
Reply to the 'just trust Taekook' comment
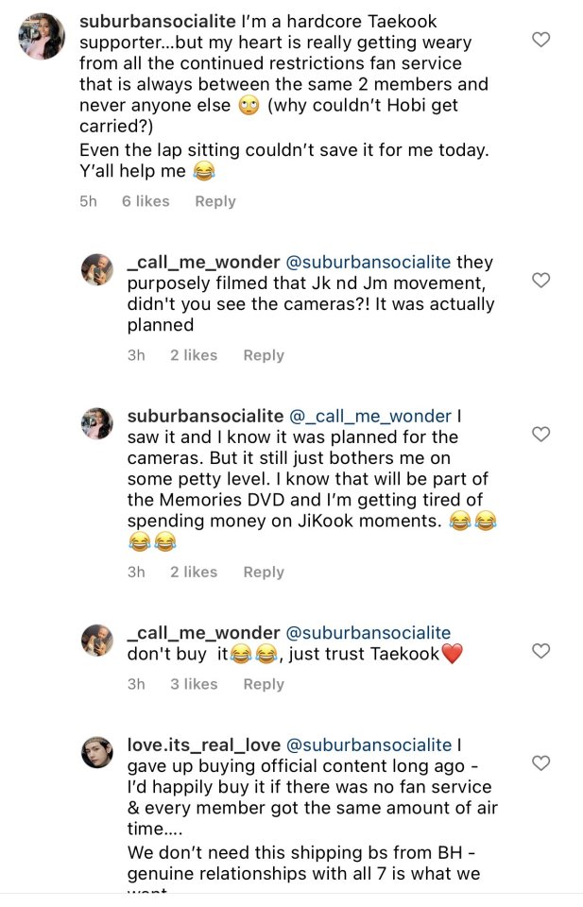264,684
